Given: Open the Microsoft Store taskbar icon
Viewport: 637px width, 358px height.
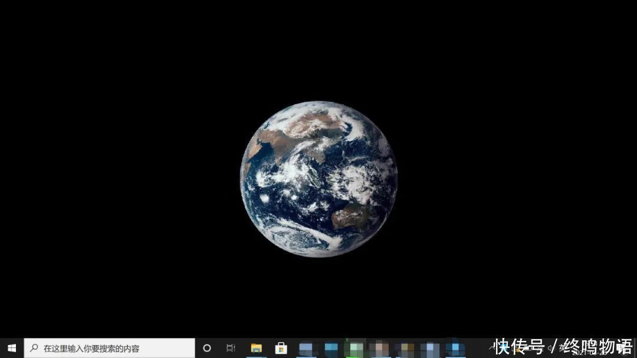Looking at the screenshot, I should pos(281,348).
